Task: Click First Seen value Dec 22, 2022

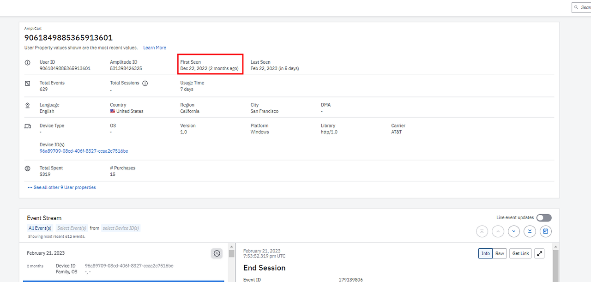Action: (209, 68)
